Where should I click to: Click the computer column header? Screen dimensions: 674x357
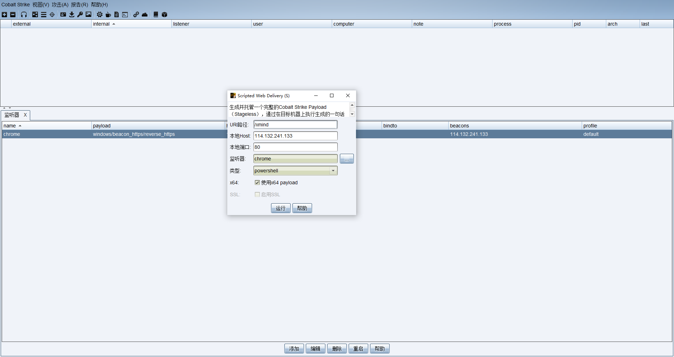(372, 24)
